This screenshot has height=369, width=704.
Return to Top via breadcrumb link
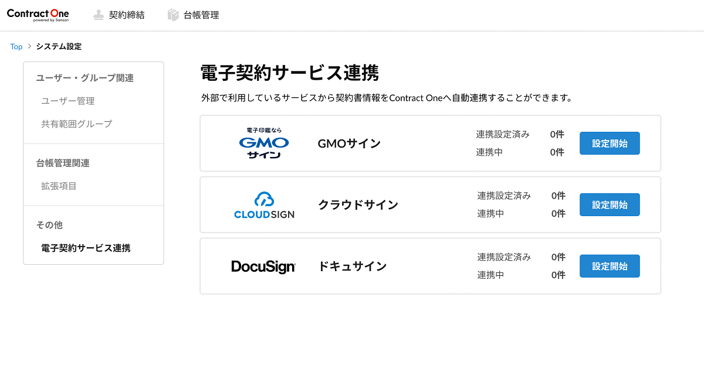(x=16, y=46)
